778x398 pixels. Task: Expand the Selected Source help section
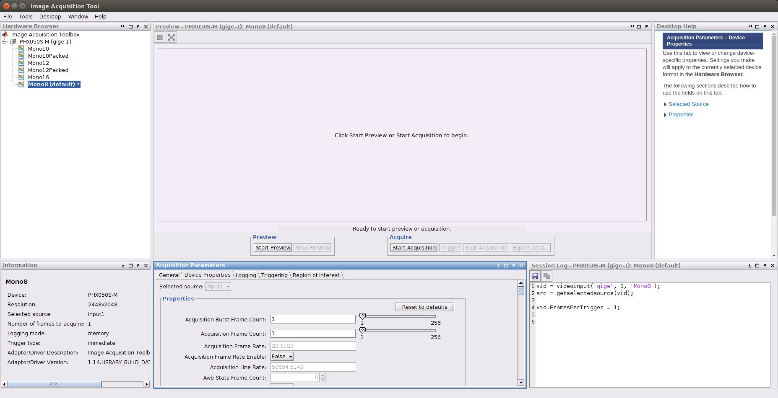click(x=688, y=104)
